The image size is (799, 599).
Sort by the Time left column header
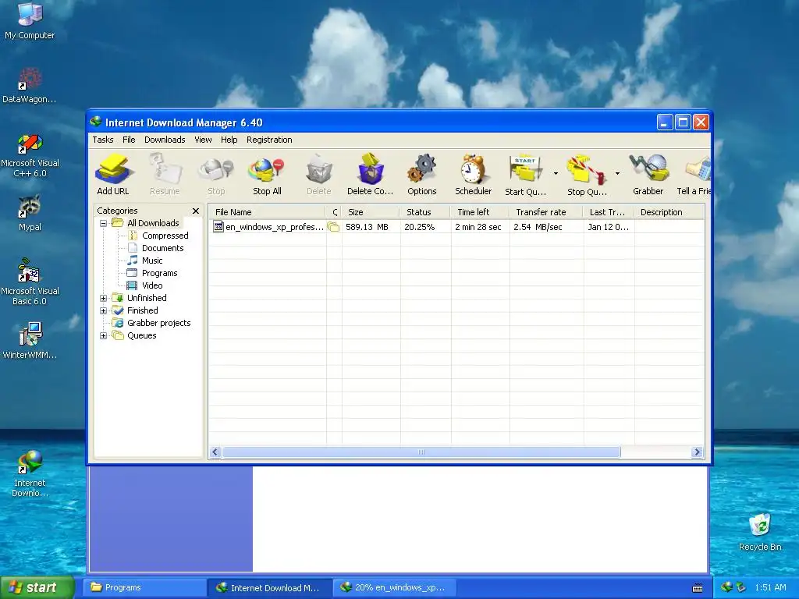(x=479, y=212)
